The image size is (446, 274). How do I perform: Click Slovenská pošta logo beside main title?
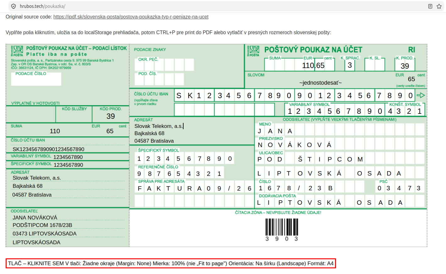pyautogui.click(x=253, y=51)
